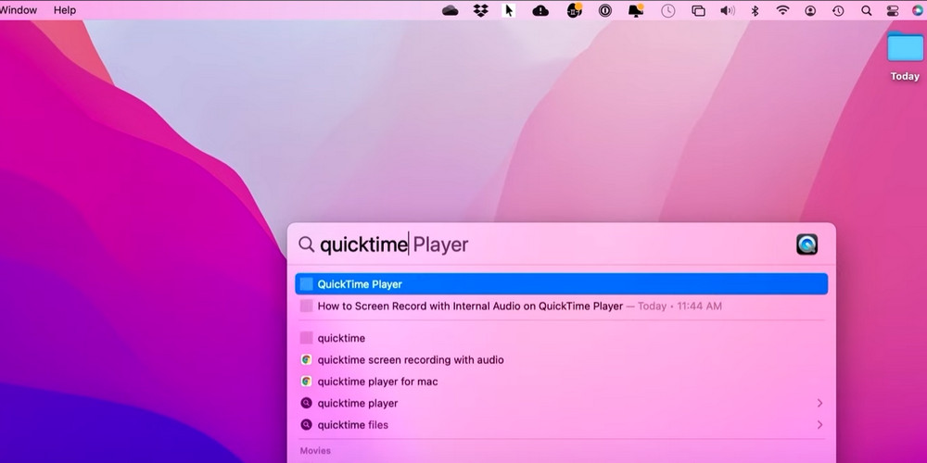
Task: Open the Help menu
Action: 65,10
